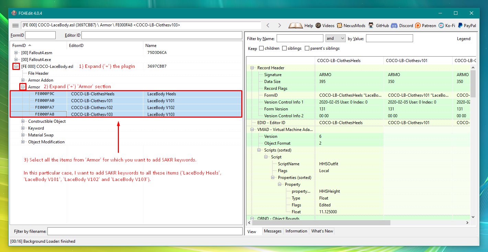The width and height of the screenshot is (488, 252).
Task: Click the FormID search field
Action: [40, 35]
